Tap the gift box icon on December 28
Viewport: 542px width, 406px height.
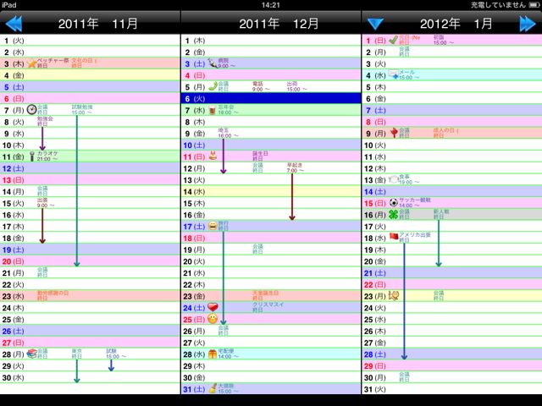point(213,354)
